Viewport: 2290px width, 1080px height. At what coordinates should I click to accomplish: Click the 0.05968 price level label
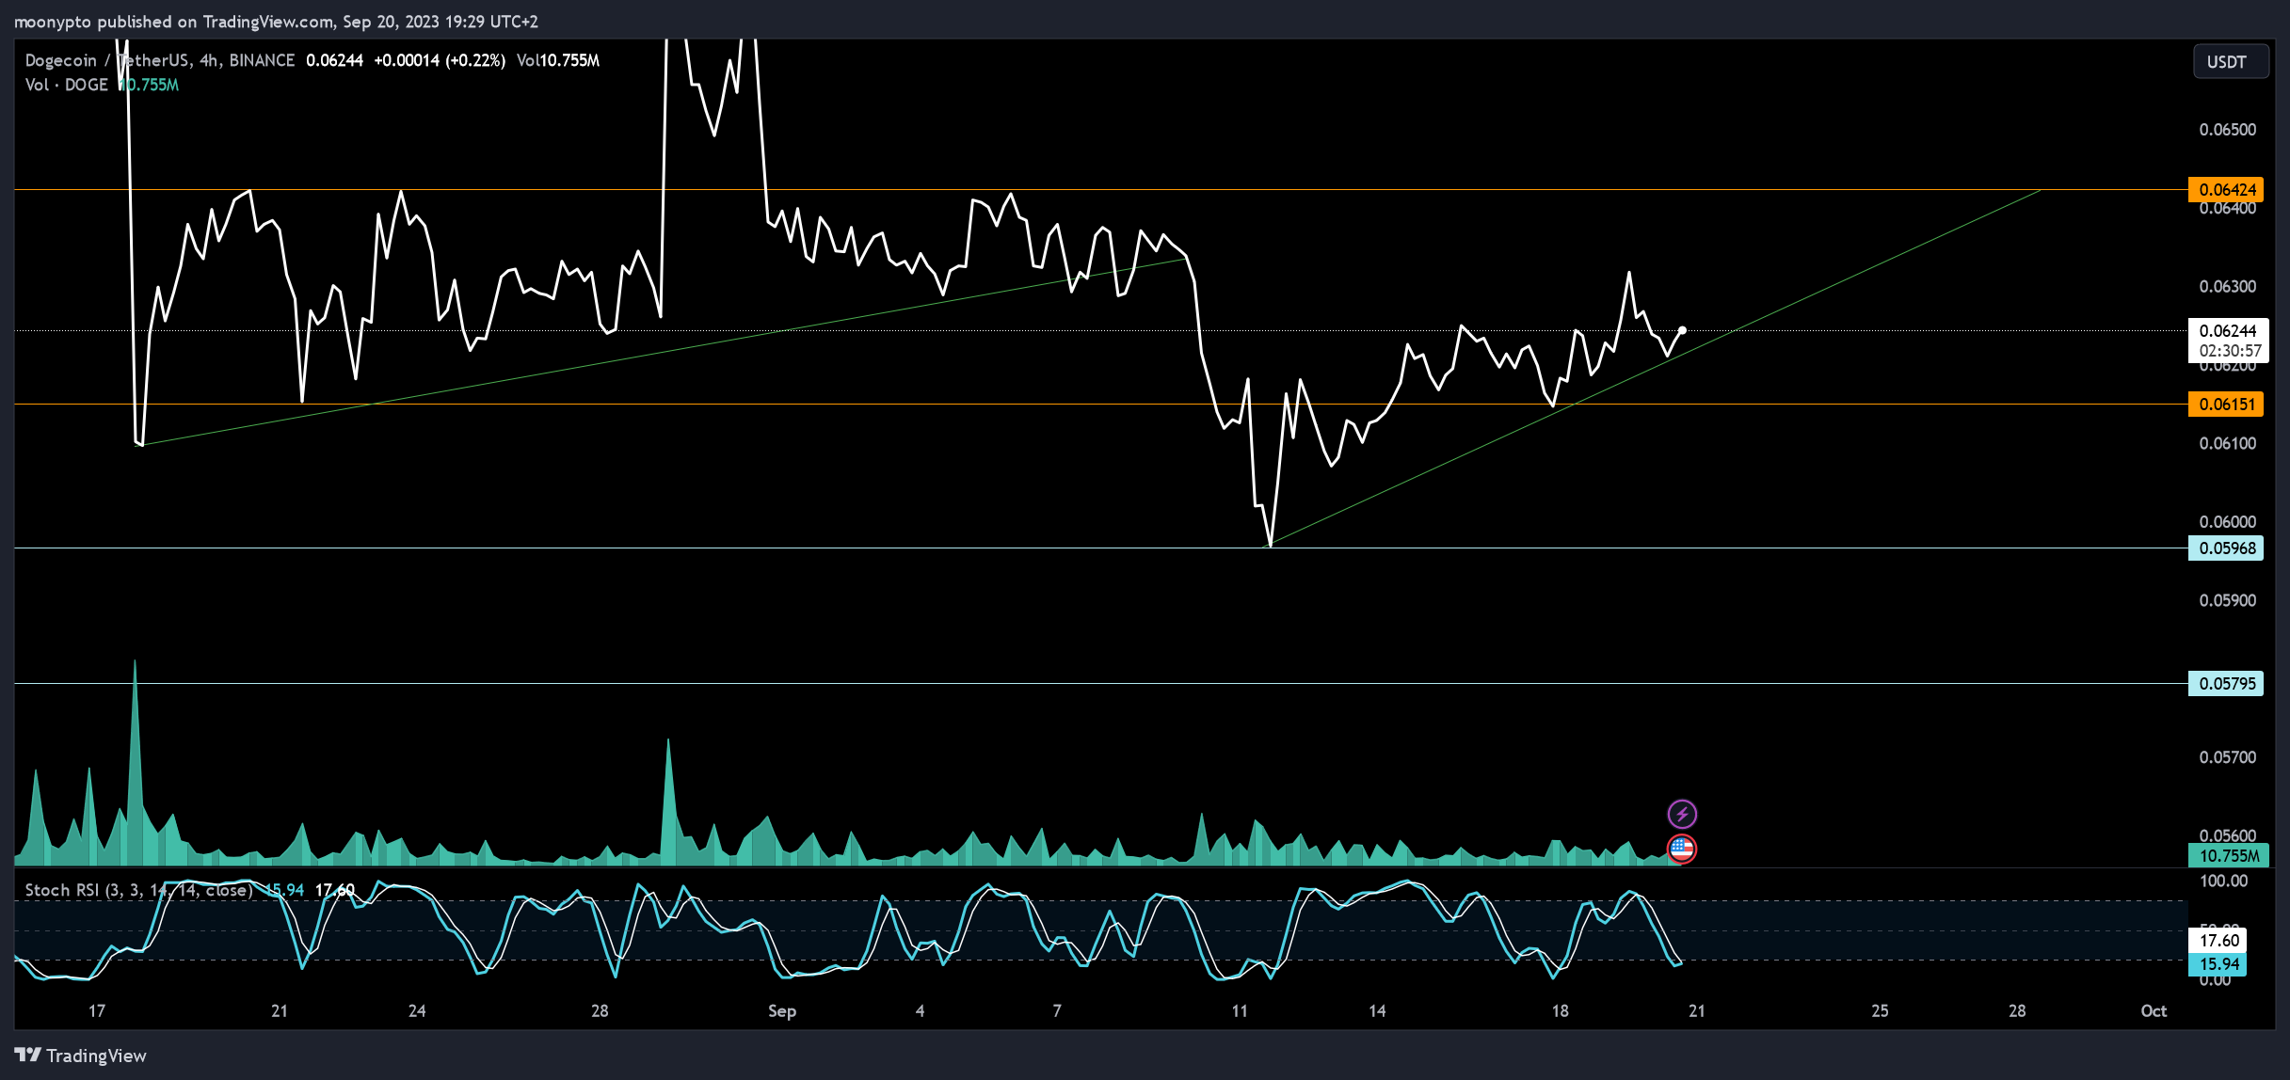[2226, 548]
